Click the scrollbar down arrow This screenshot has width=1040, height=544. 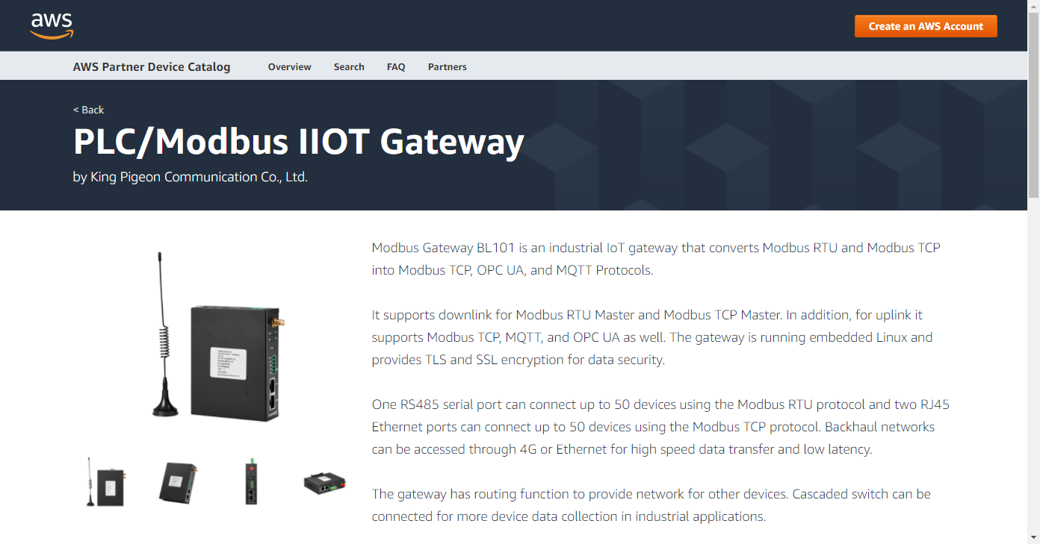pos(1034,537)
